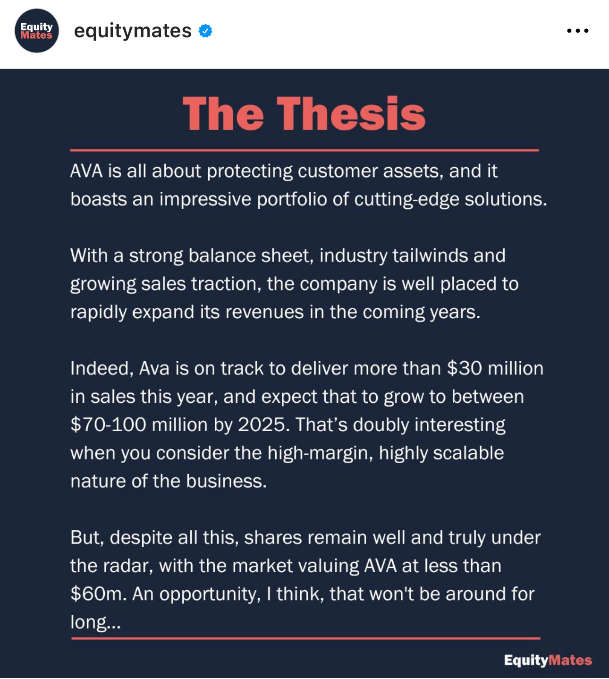Visit the equitymates username link

[133, 31]
